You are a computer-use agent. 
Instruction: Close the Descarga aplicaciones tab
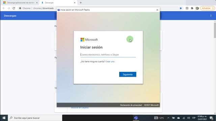point(37,3)
